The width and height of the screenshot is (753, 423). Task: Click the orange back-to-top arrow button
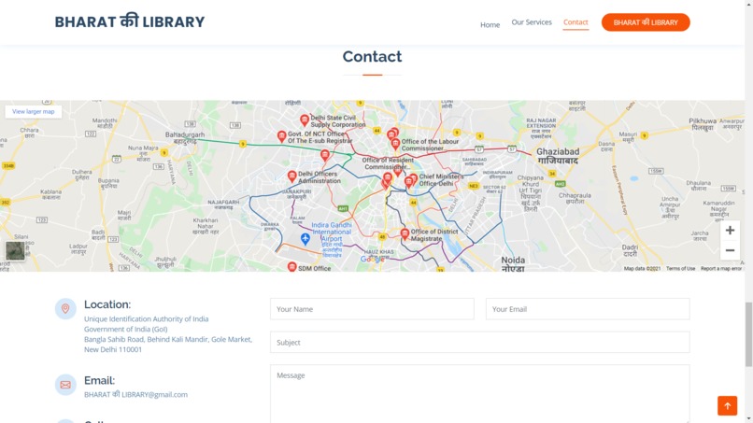(x=727, y=405)
